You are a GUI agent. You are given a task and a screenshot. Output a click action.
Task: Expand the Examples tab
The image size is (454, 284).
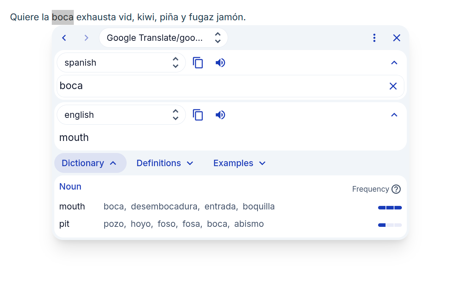tap(239, 163)
